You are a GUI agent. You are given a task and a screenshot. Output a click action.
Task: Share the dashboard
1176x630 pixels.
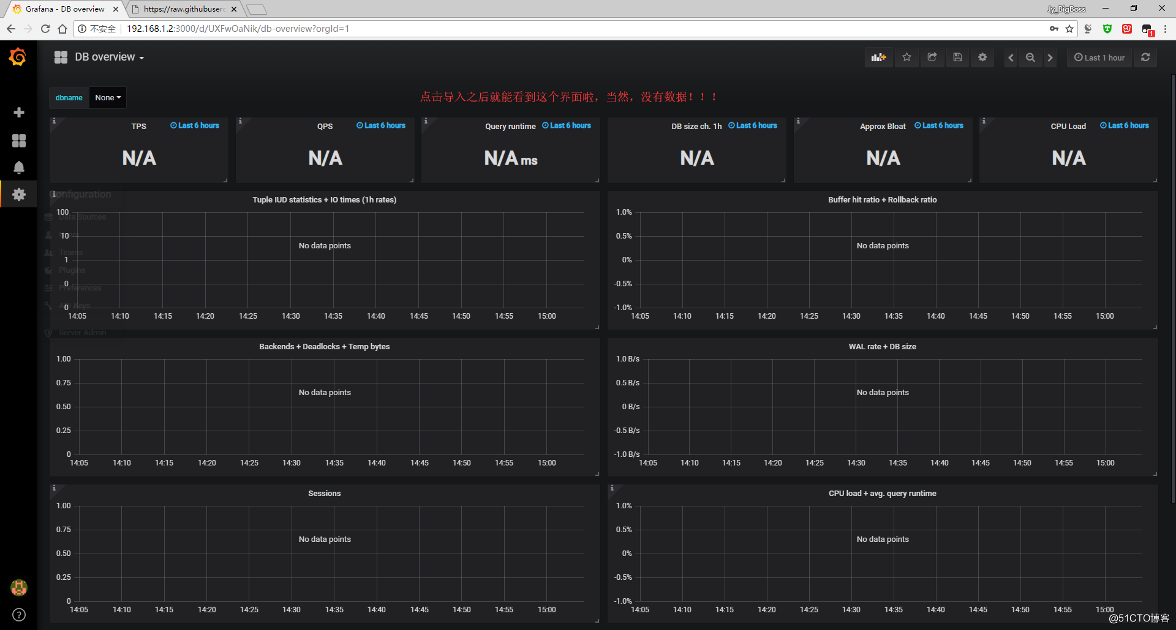point(932,57)
